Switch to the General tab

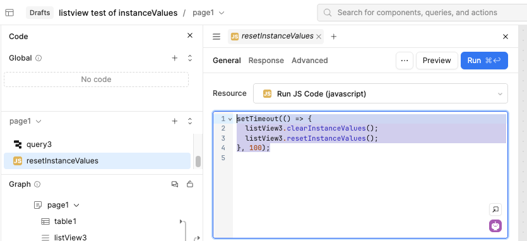point(227,61)
